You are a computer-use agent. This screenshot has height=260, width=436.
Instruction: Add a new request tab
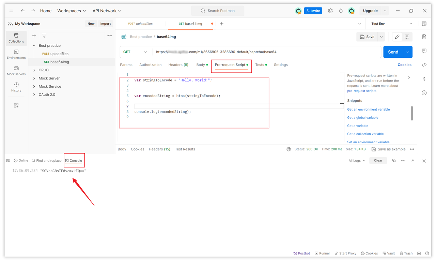point(221,24)
